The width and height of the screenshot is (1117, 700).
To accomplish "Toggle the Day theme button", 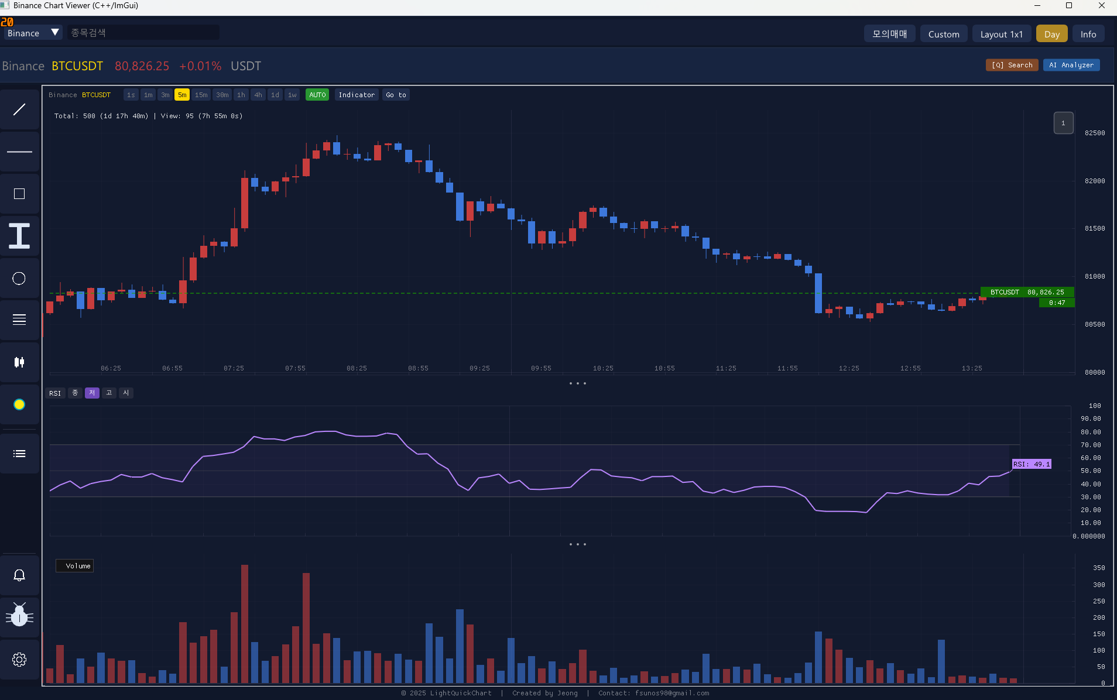I will (x=1052, y=34).
